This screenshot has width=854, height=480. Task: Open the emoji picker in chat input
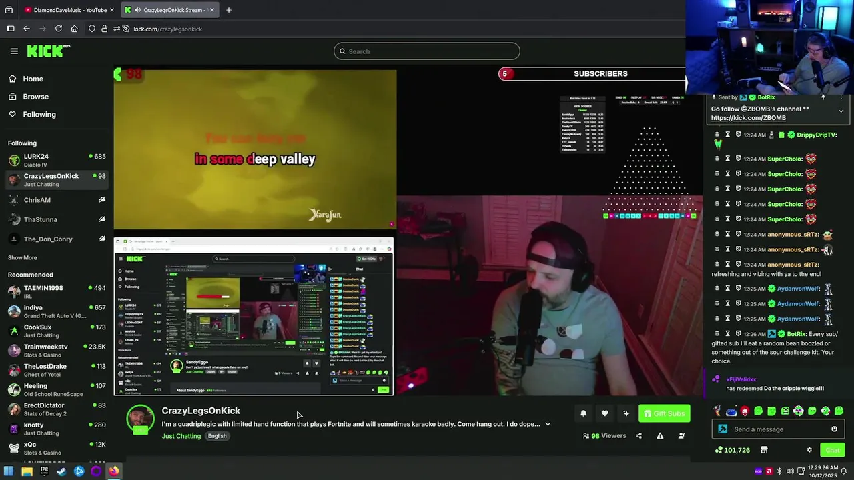pyautogui.click(x=834, y=429)
